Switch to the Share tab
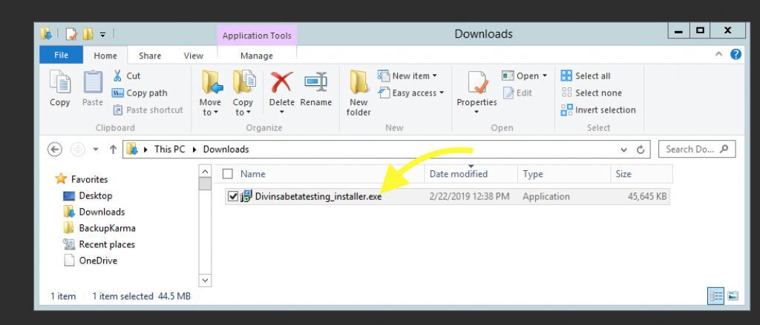Viewport: 760px width, 325px height. pyautogui.click(x=150, y=56)
